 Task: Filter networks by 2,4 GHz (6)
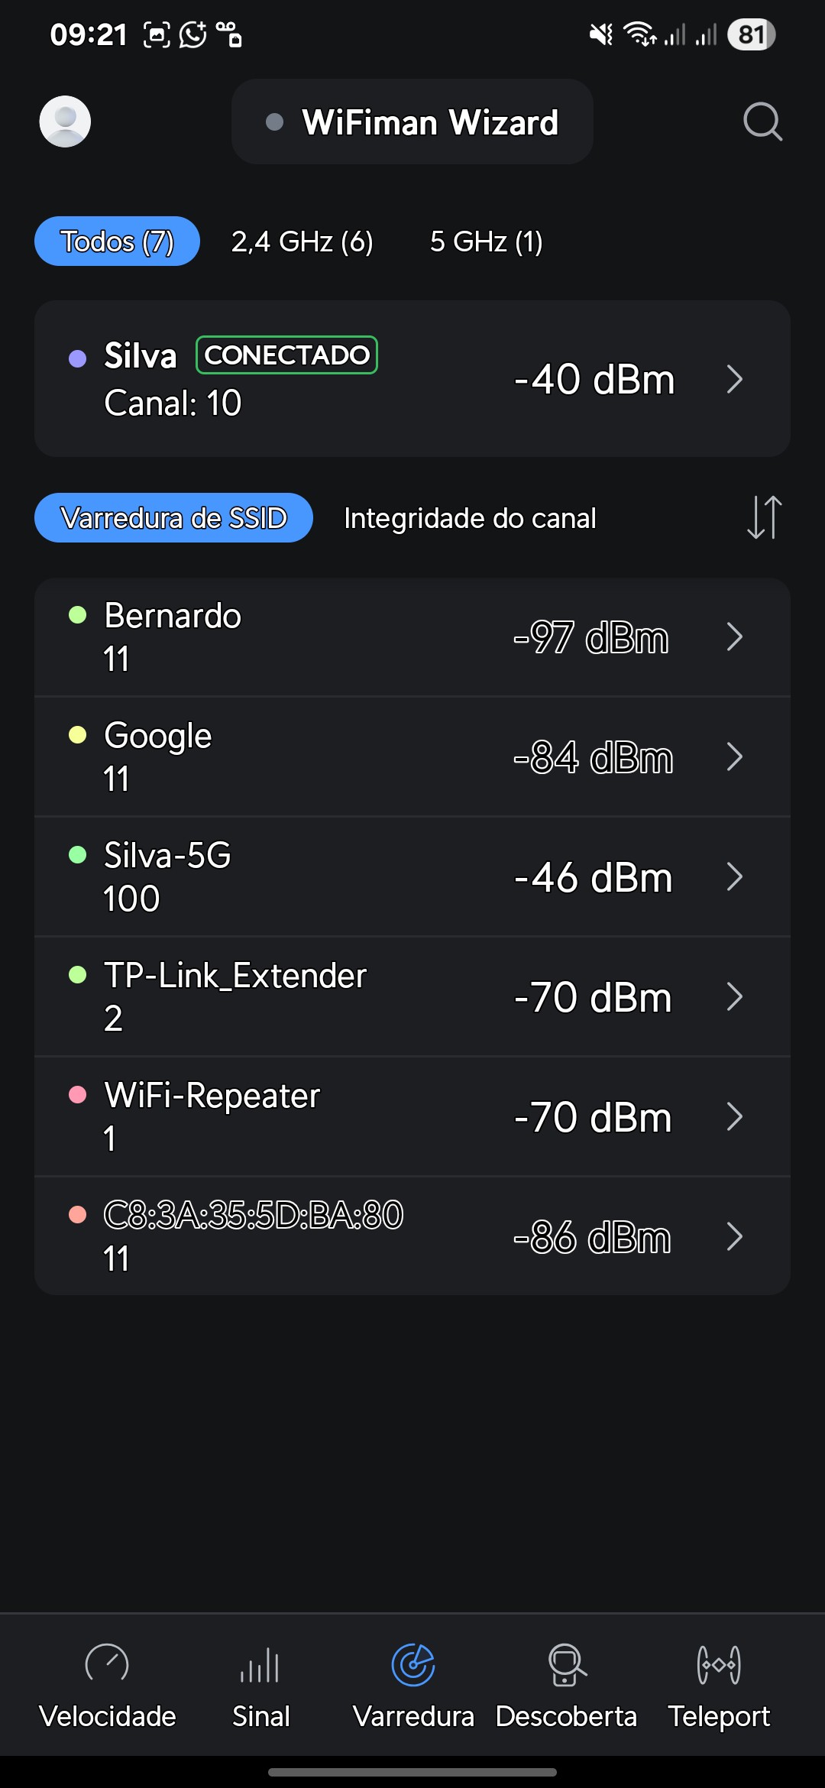pos(302,241)
